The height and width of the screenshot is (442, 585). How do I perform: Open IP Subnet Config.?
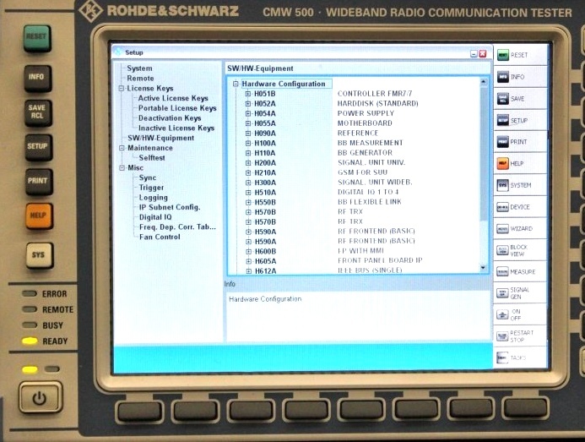170,207
